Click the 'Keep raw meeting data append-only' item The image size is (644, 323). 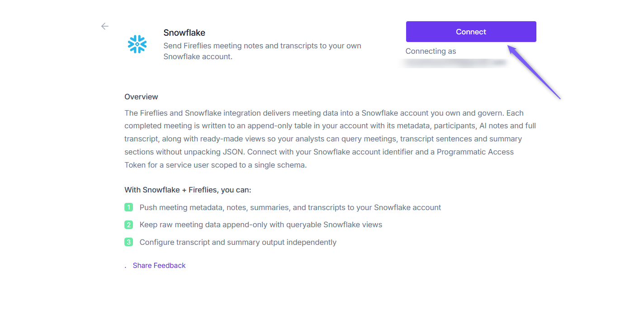[x=261, y=225]
